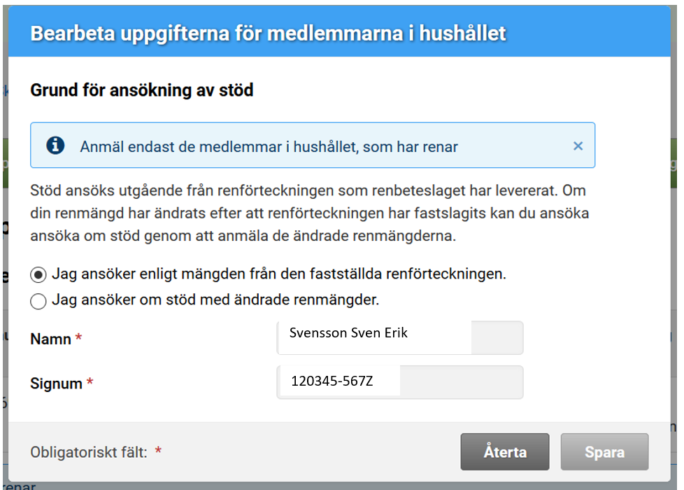Click the info icon in the blue banner
The width and height of the screenshot is (684, 490).
coord(55,146)
